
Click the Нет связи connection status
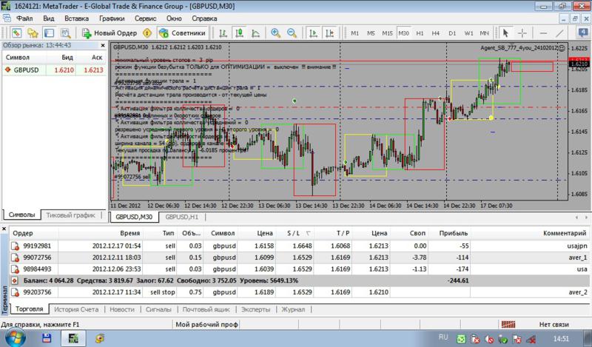pos(554,324)
